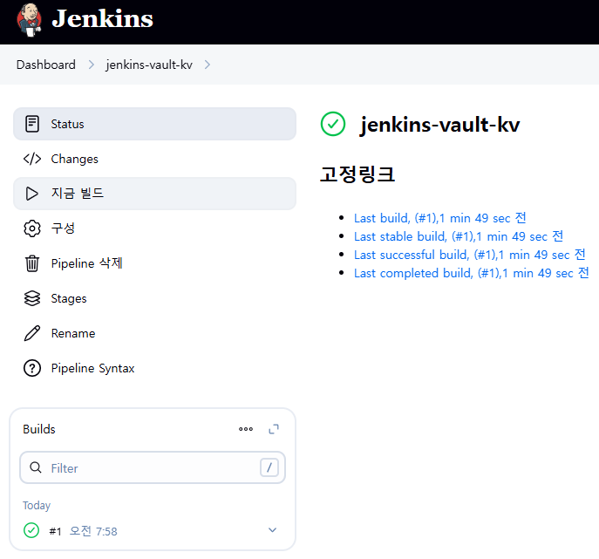Click the Changes code brackets icon
This screenshot has height=559, width=599.
coord(32,159)
